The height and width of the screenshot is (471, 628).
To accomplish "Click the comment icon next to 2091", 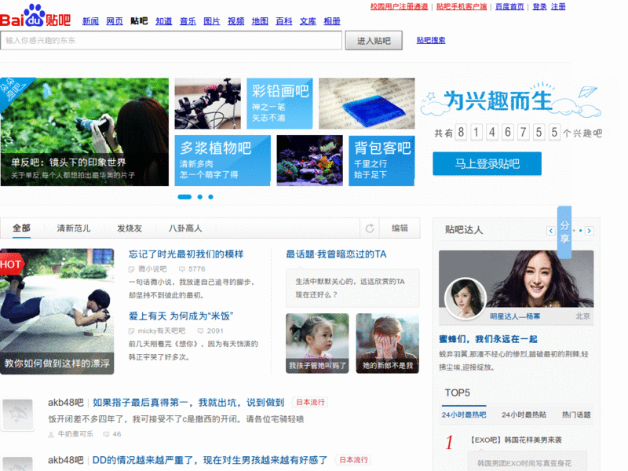I will (200, 330).
